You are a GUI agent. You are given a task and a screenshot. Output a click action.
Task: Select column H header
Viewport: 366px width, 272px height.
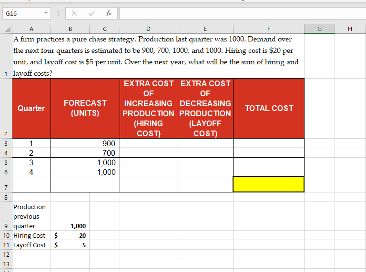pos(350,29)
